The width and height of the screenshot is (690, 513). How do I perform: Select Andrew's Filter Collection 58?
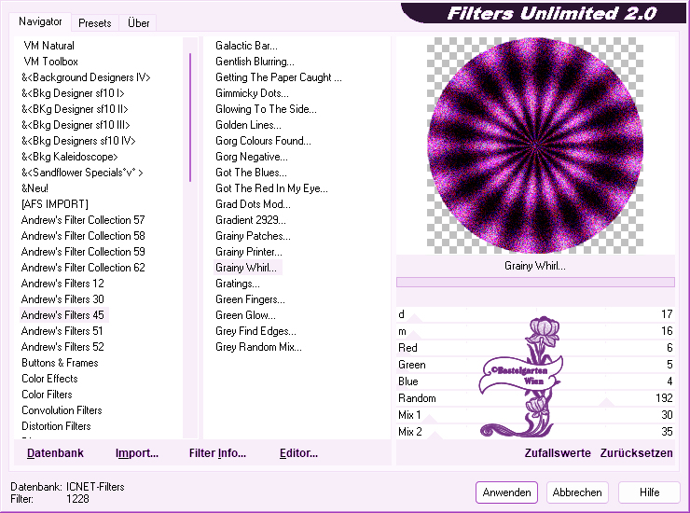click(x=83, y=236)
